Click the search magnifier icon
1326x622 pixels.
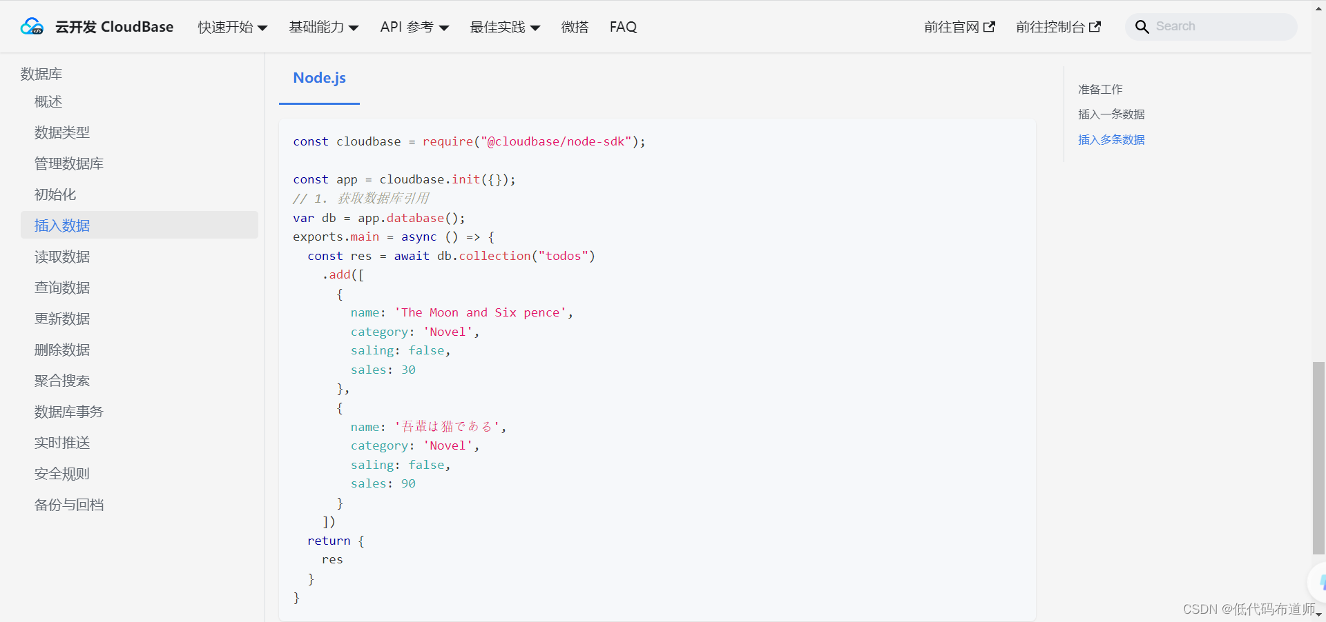pyautogui.click(x=1142, y=27)
